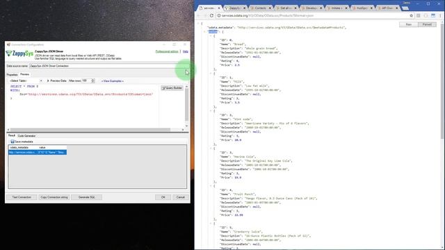Click the Preview Data play button
This screenshot has height=250, width=445.
tap(57, 81)
